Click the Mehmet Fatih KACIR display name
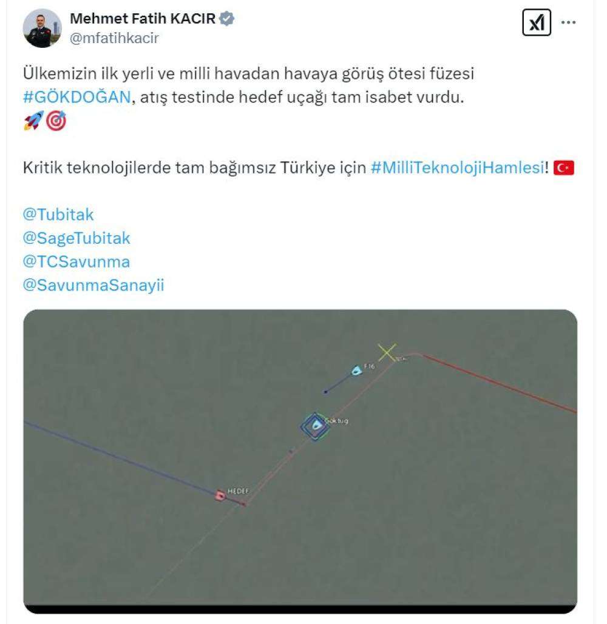Screen dimensions: 607x624 (x=143, y=18)
